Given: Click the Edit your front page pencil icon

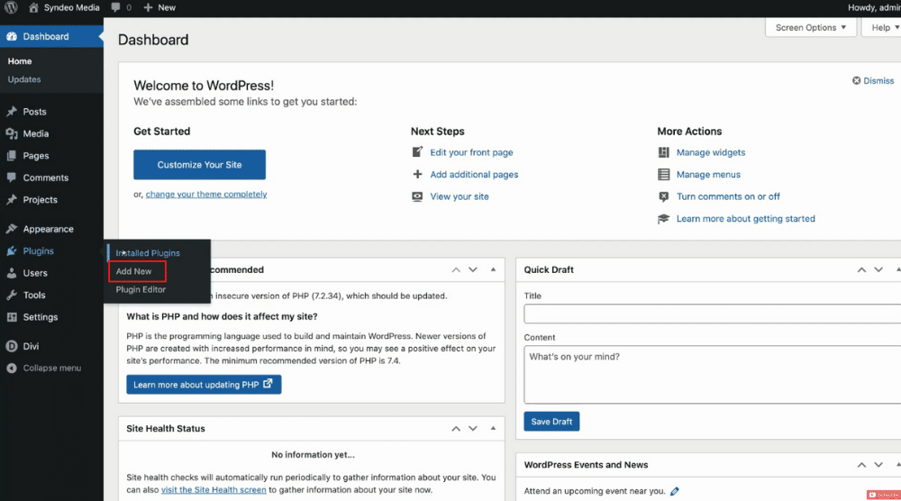Looking at the screenshot, I should (418, 152).
